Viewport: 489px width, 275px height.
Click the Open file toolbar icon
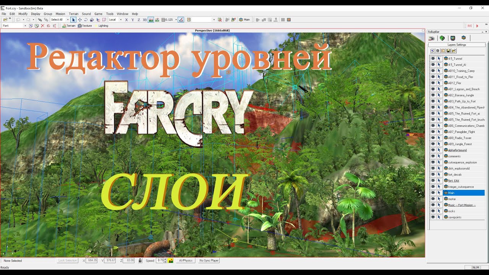pyautogui.click(x=5, y=19)
